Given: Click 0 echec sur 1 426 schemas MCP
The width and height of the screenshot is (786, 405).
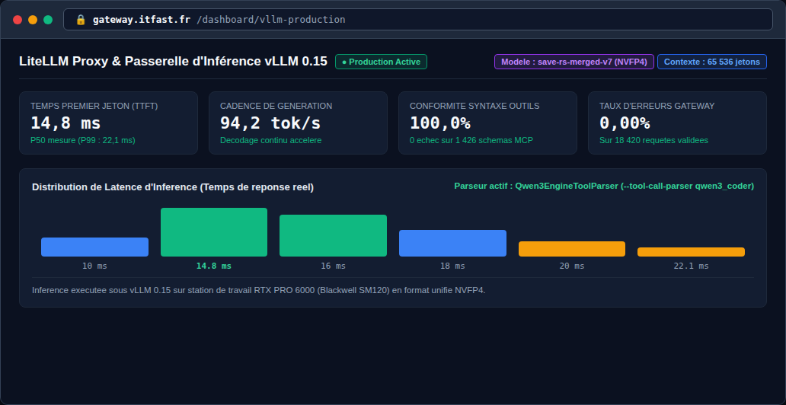Looking at the screenshot, I should [x=471, y=140].
